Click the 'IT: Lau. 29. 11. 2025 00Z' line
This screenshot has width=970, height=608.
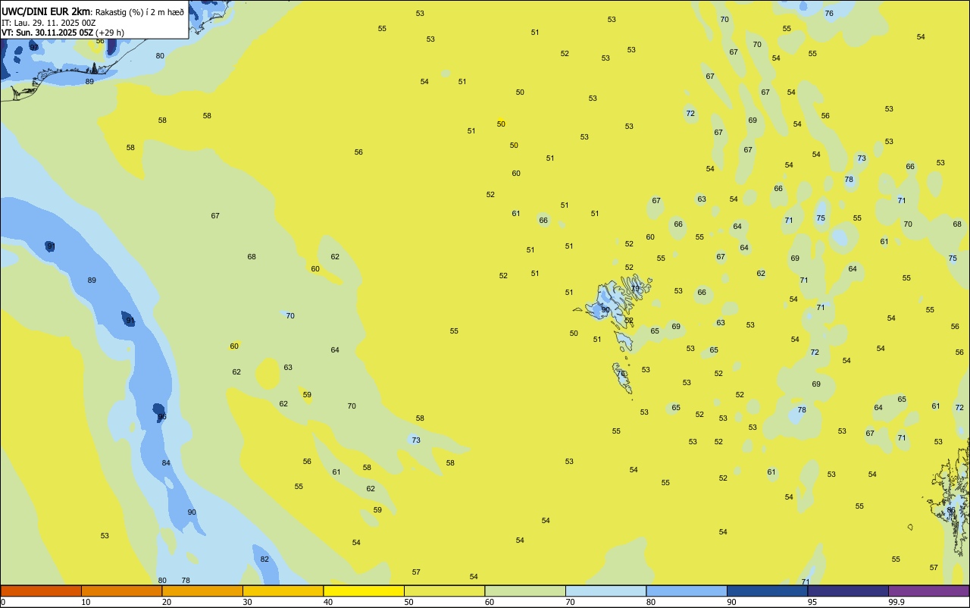click(48, 23)
